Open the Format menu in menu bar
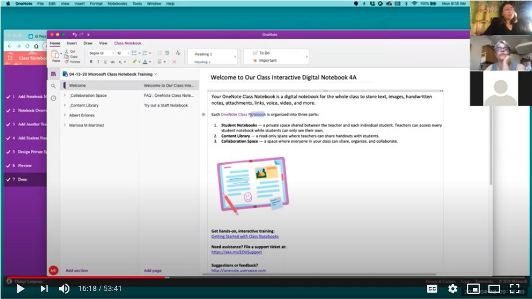 click(x=96, y=4)
